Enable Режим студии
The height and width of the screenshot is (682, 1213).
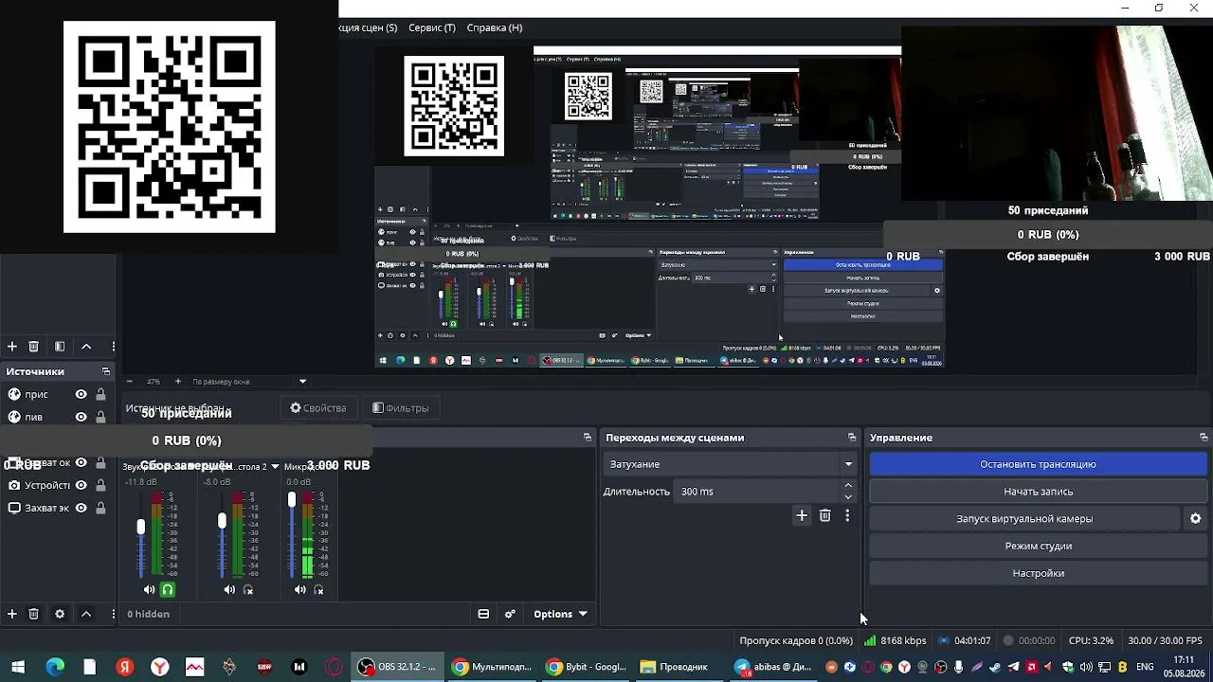pos(1038,546)
